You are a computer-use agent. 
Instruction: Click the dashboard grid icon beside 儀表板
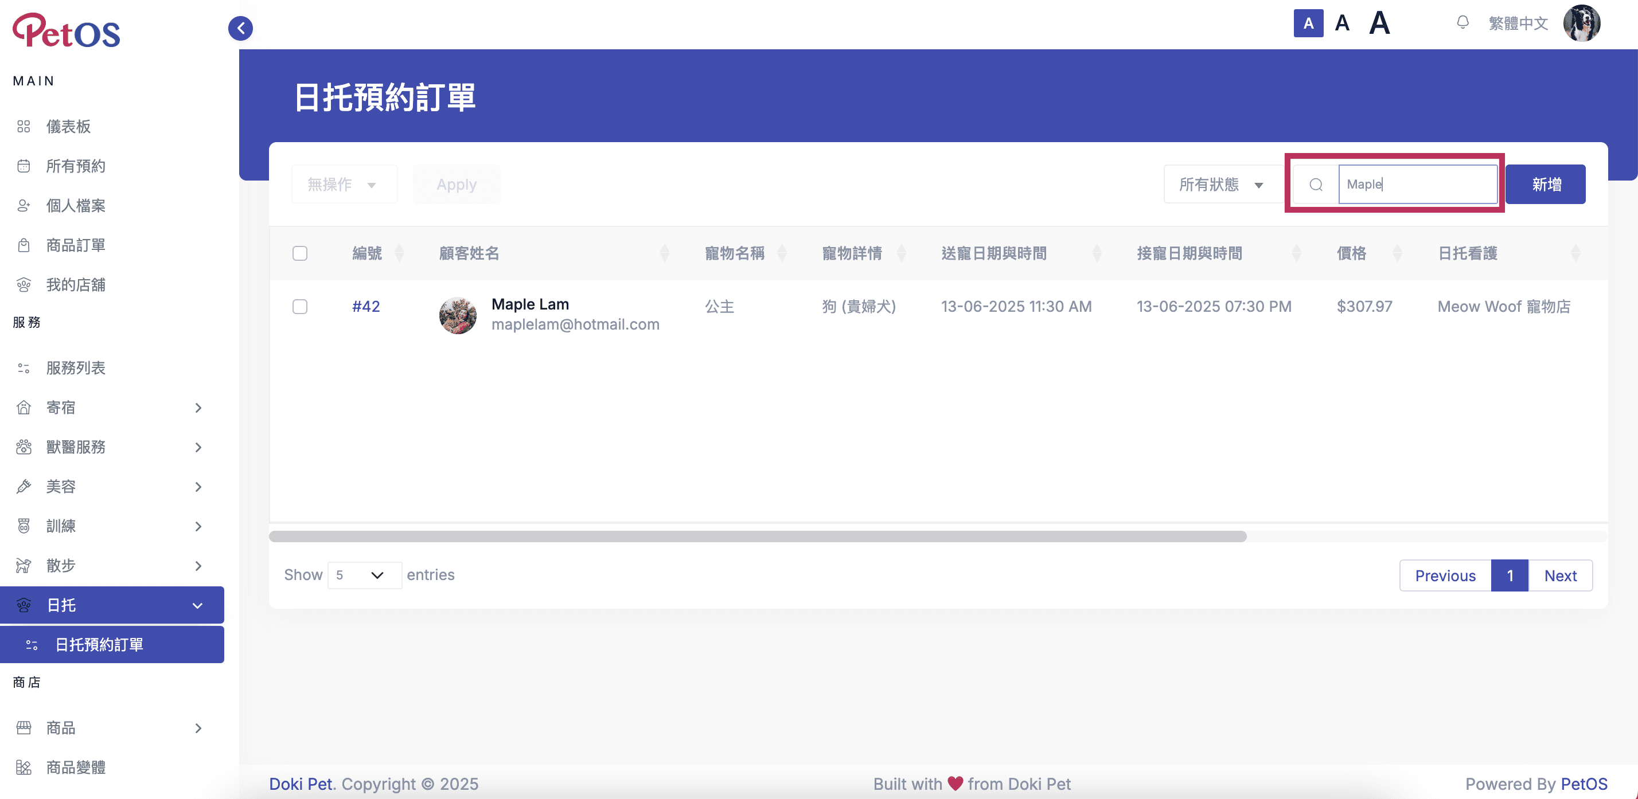click(x=24, y=127)
